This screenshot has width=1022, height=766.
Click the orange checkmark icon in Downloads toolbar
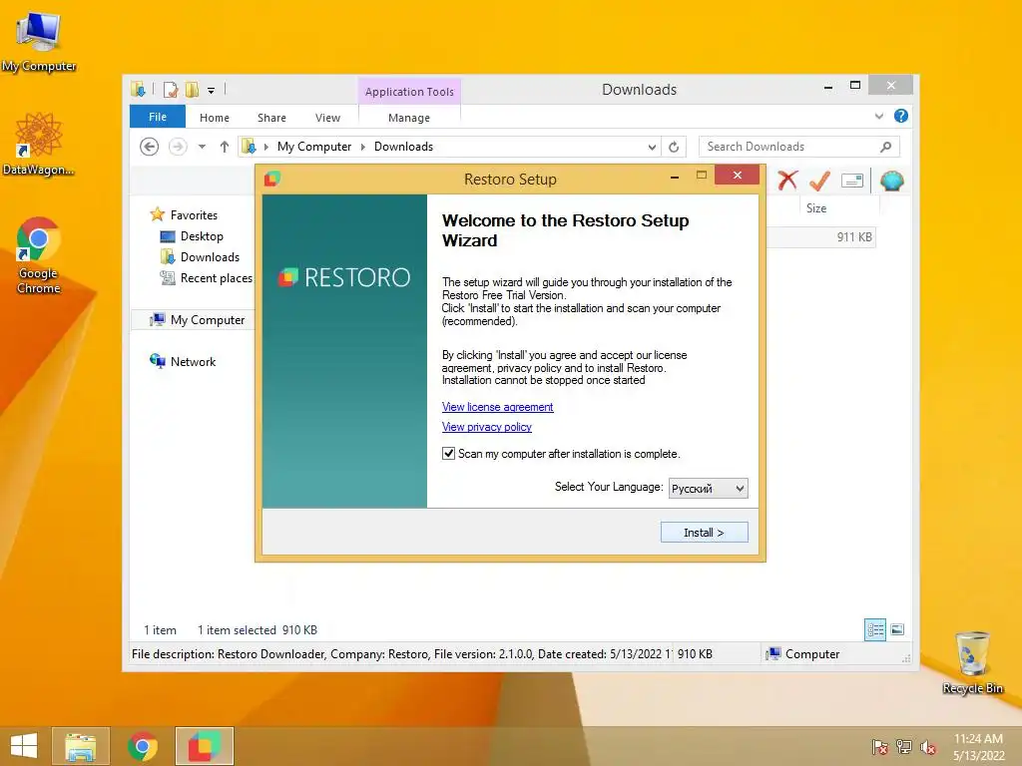pyautogui.click(x=819, y=181)
